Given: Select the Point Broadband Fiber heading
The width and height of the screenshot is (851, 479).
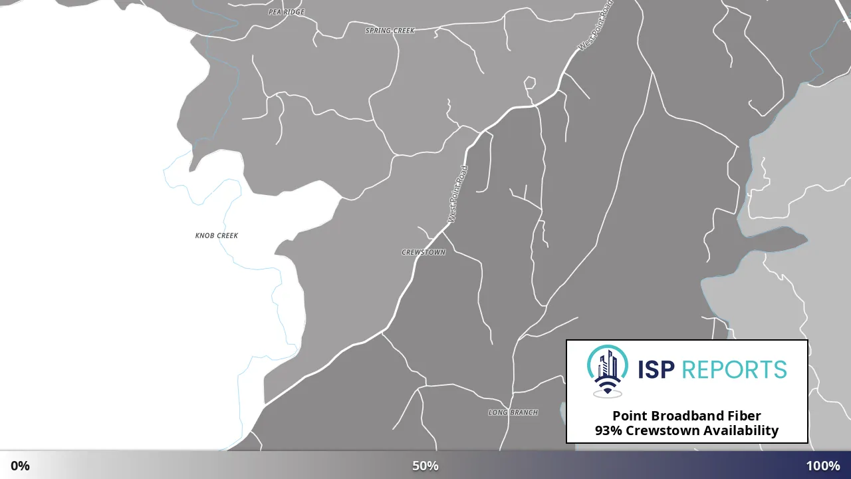Looking at the screenshot, I should 687,416.
